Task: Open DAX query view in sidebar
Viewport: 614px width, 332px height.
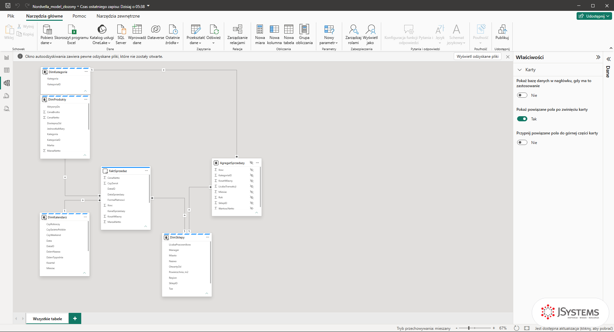Action: 6,96
